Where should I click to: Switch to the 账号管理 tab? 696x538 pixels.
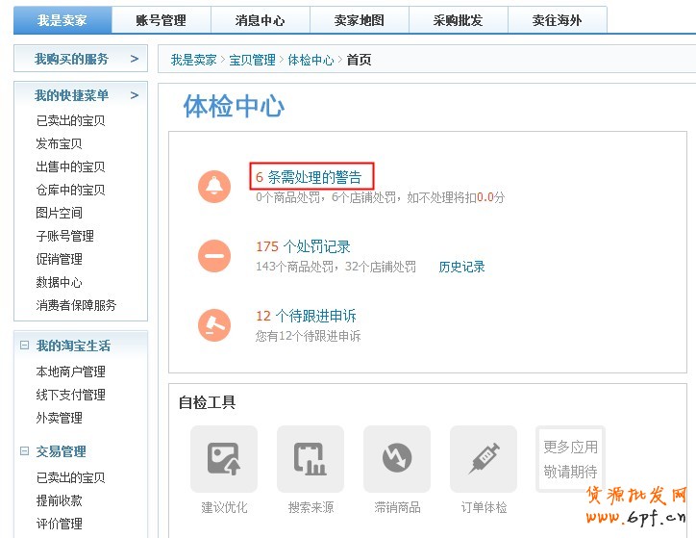[x=161, y=20]
